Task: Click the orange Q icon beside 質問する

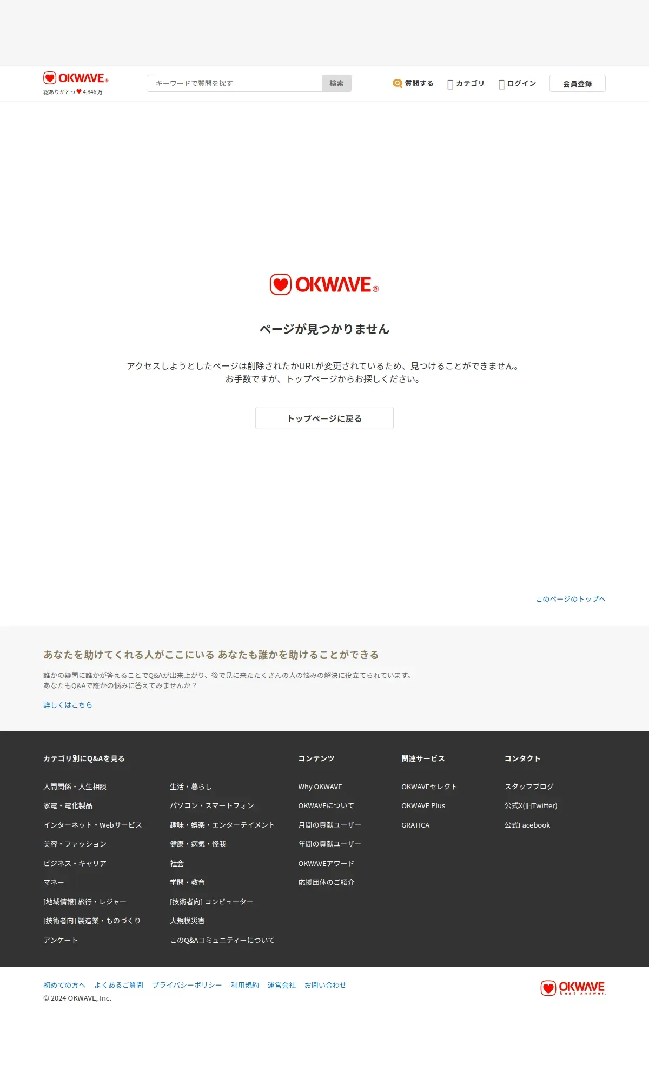Action: coord(398,83)
